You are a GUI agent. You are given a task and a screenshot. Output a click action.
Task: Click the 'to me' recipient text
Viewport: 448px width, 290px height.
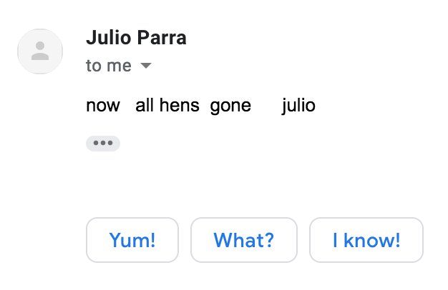click(x=109, y=66)
